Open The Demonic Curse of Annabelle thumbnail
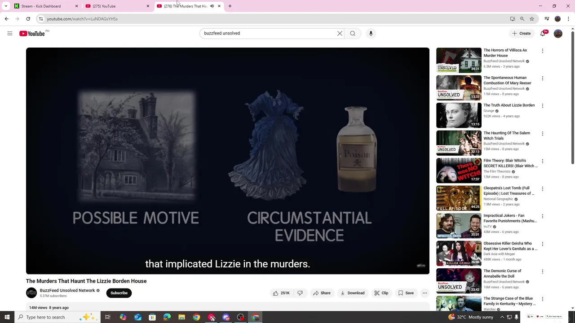 tap(459, 281)
